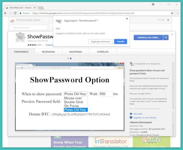The width and height of the screenshot is (183, 150).
Task: Click the Versione: 1.1.6 text
Action: coord(136,126)
